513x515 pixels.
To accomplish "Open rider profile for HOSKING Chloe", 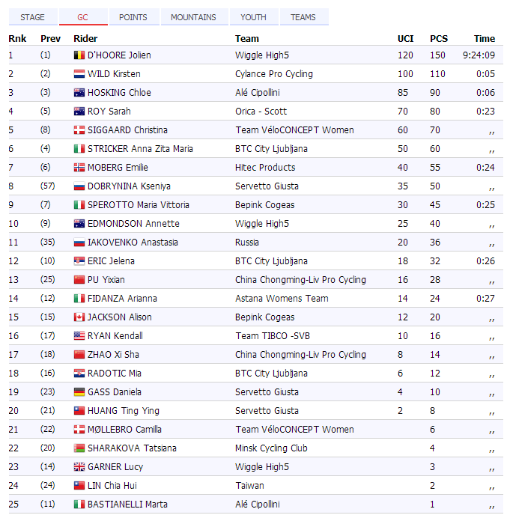I will [119, 93].
